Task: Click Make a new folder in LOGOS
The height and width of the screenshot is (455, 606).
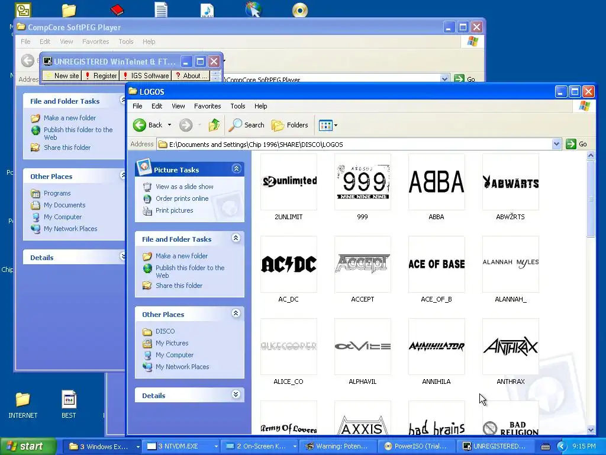Action: tap(182, 256)
